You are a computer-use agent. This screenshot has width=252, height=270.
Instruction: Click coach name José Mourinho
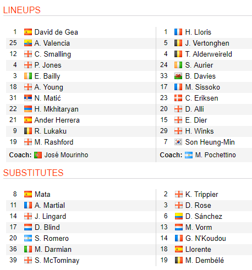[66, 155]
